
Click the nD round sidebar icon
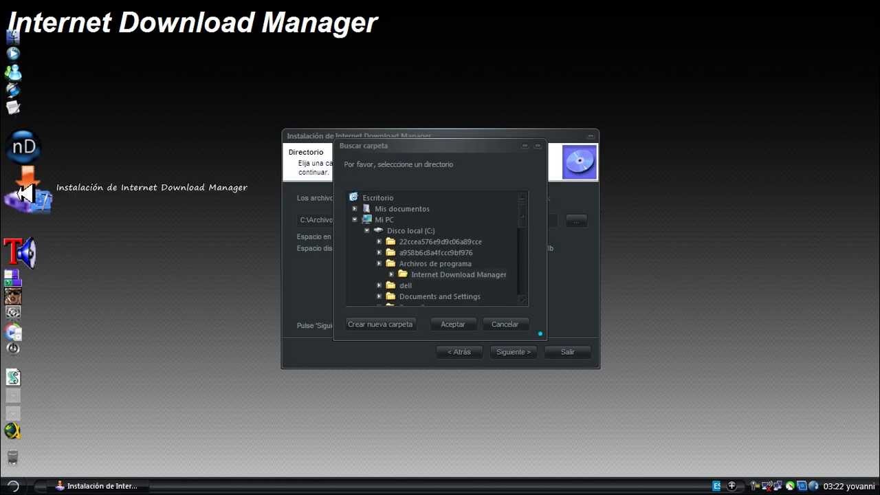[x=24, y=147]
